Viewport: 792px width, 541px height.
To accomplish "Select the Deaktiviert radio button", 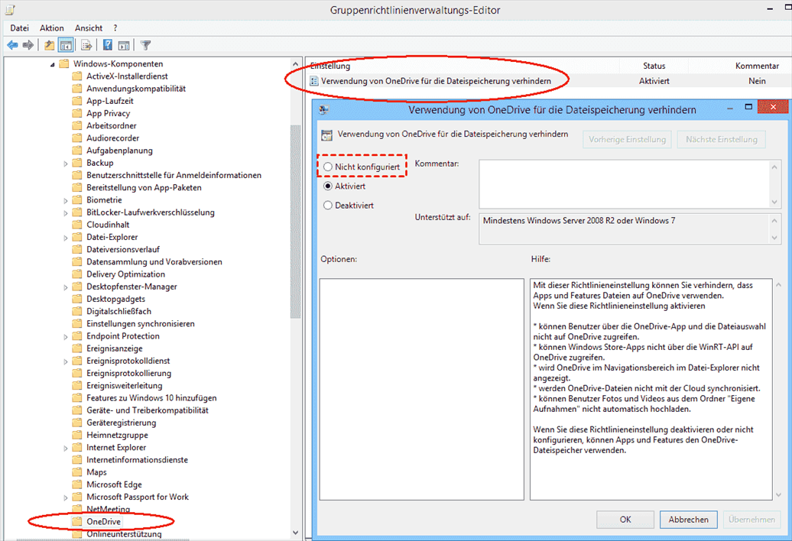I will pyautogui.click(x=328, y=205).
